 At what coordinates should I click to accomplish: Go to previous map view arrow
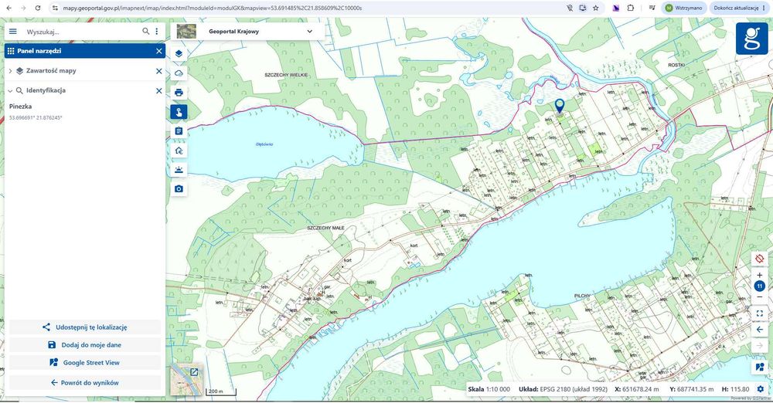(x=760, y=330)
